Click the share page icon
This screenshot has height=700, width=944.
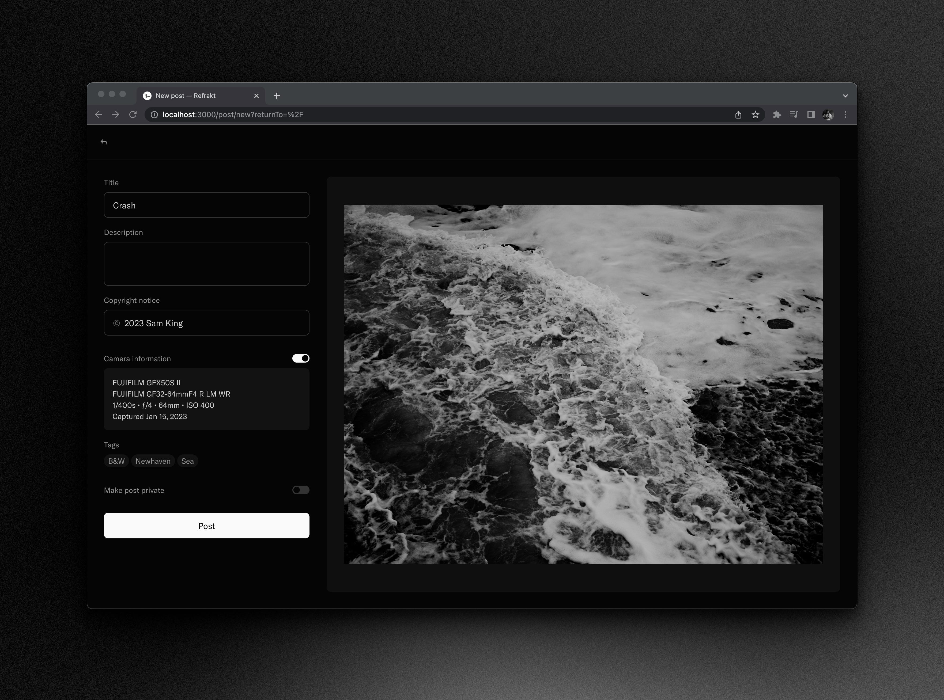coord(738,115)
